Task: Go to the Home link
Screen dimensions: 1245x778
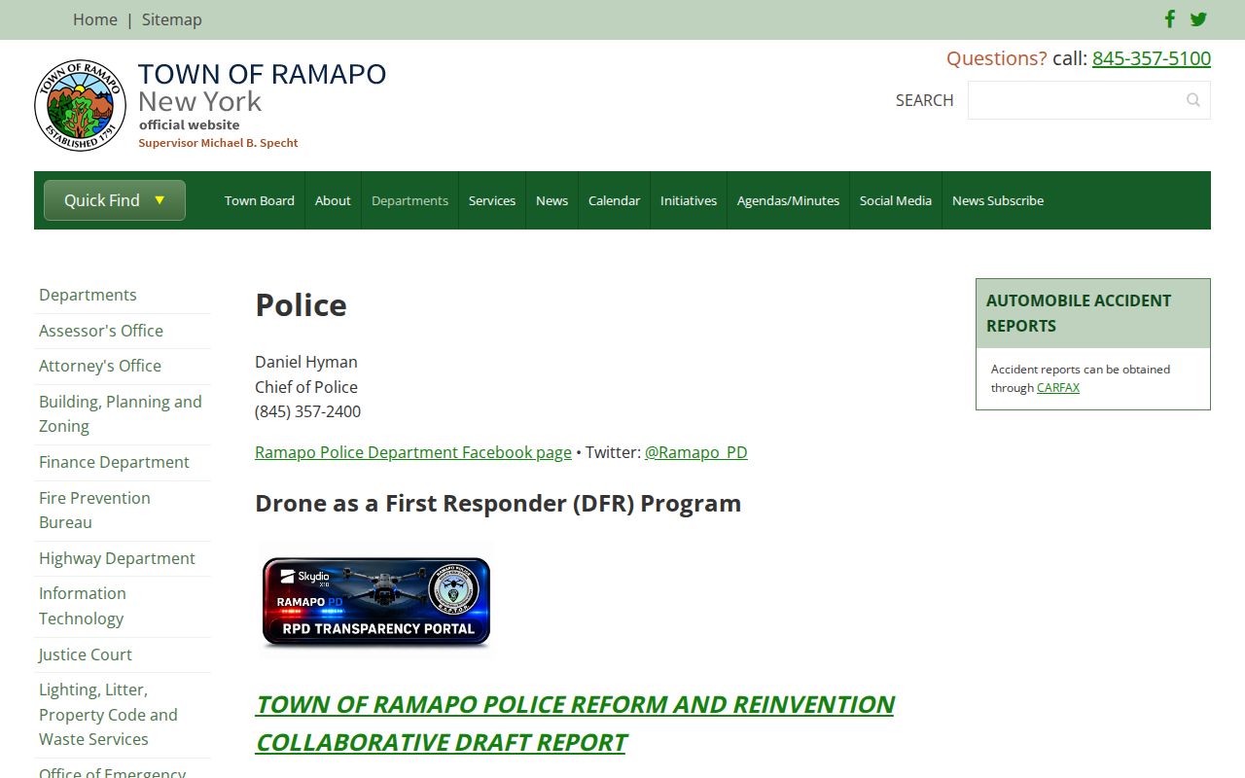Action: (x=95, y=19)
